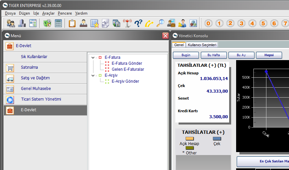Click the colored cubes toolbar icon
The image size is (289, 170).
(193, 23)
